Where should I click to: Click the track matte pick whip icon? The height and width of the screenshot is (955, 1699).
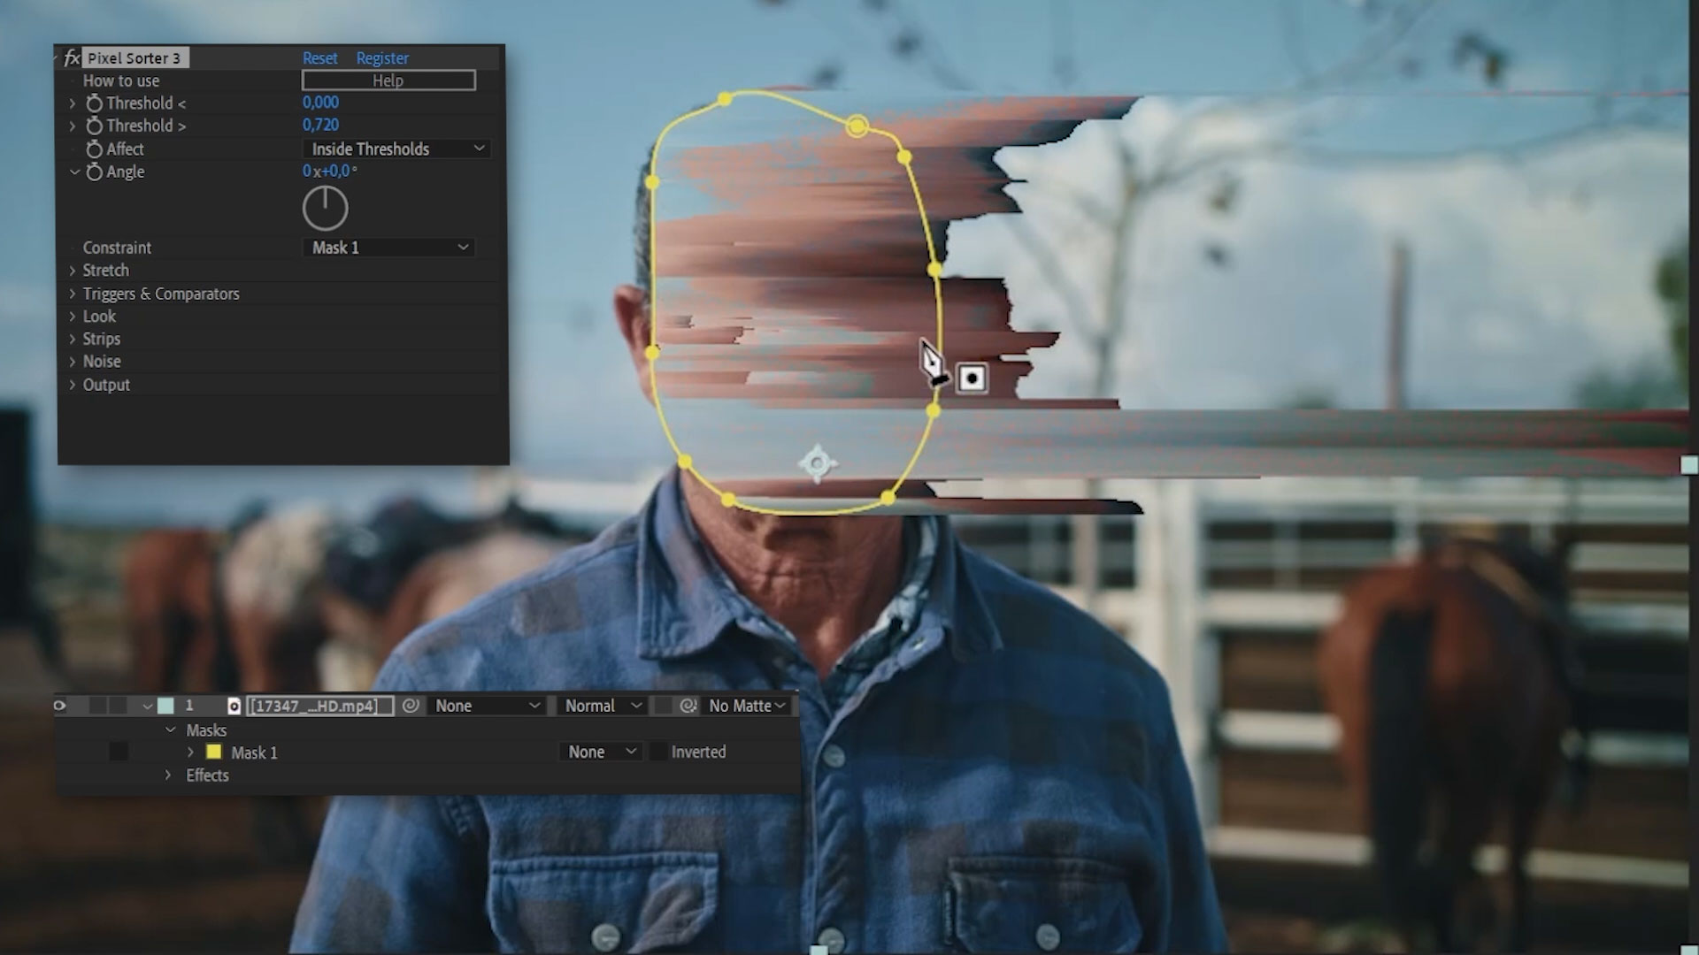pos(688,706)
